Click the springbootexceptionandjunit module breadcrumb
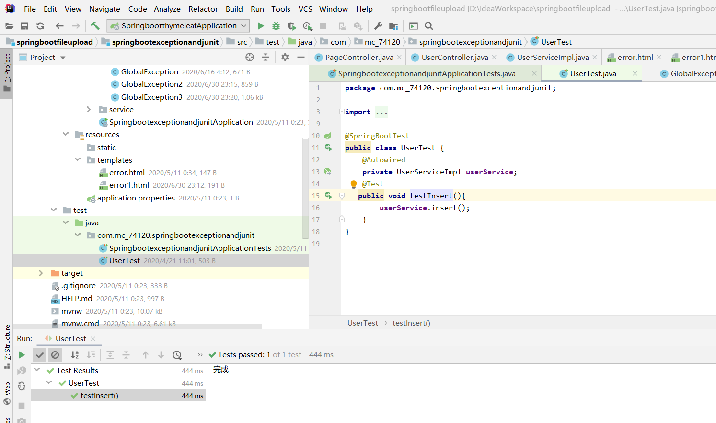This screenshot has width=716, height=423. tap(165, 42)
